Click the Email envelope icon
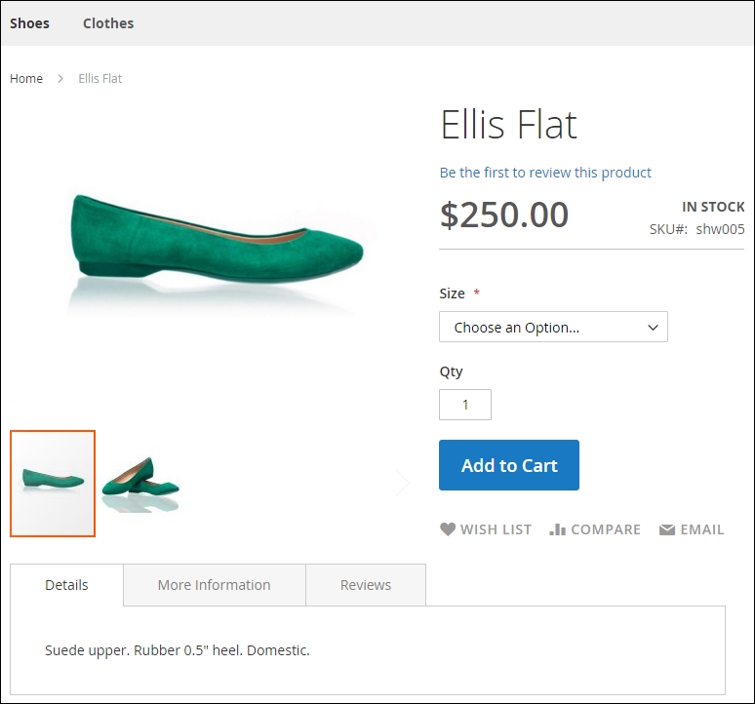The image size is (755, 704). point(667,529)
